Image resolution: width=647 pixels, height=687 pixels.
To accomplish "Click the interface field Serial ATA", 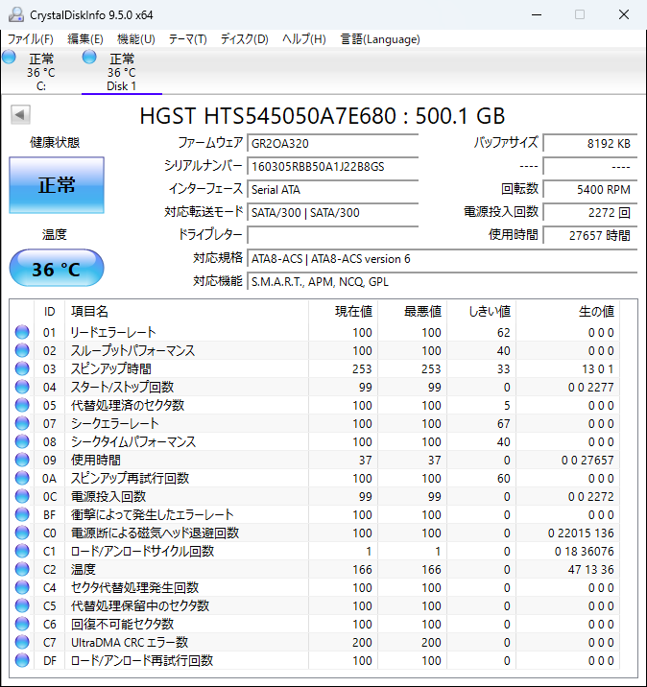I will 333,189.
